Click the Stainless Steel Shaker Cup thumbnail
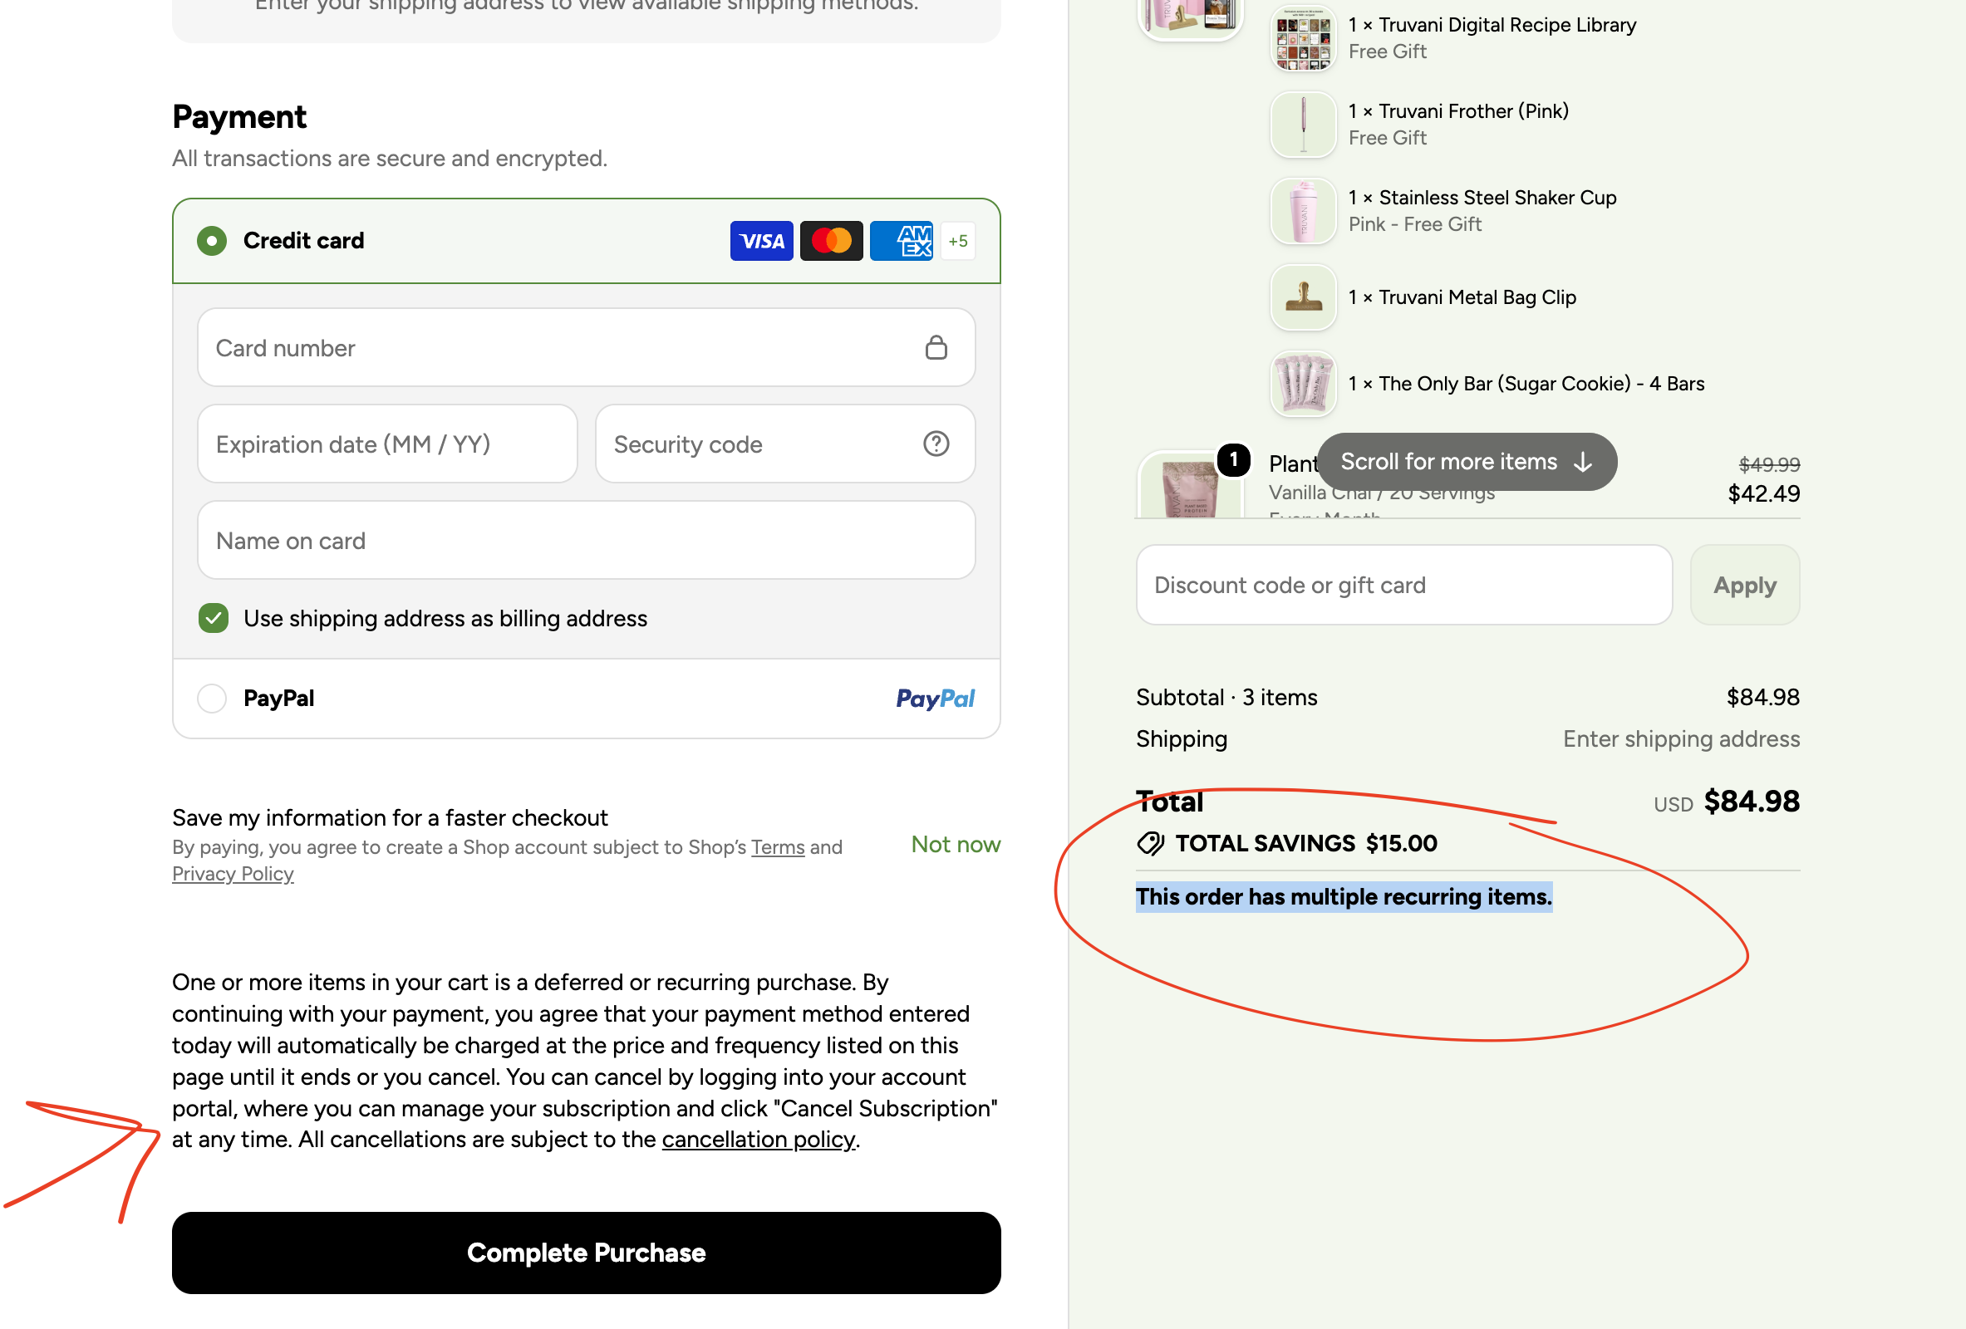Screen dimensions: 1966x1329 1304,210
